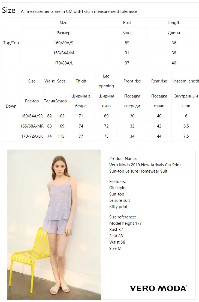Click seat value 103
The width and height of the screenshot is (199, 302).
61,116
